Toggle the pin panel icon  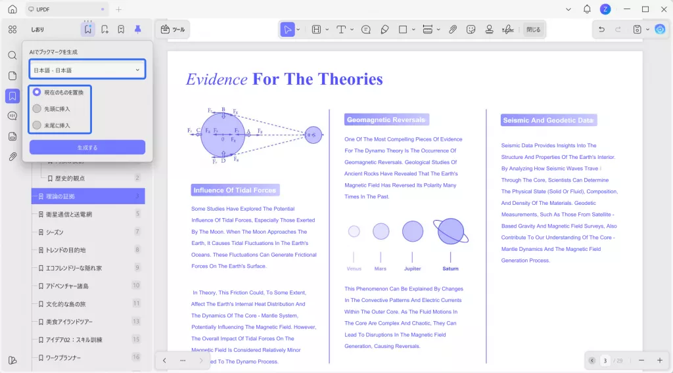pos(138,29)
